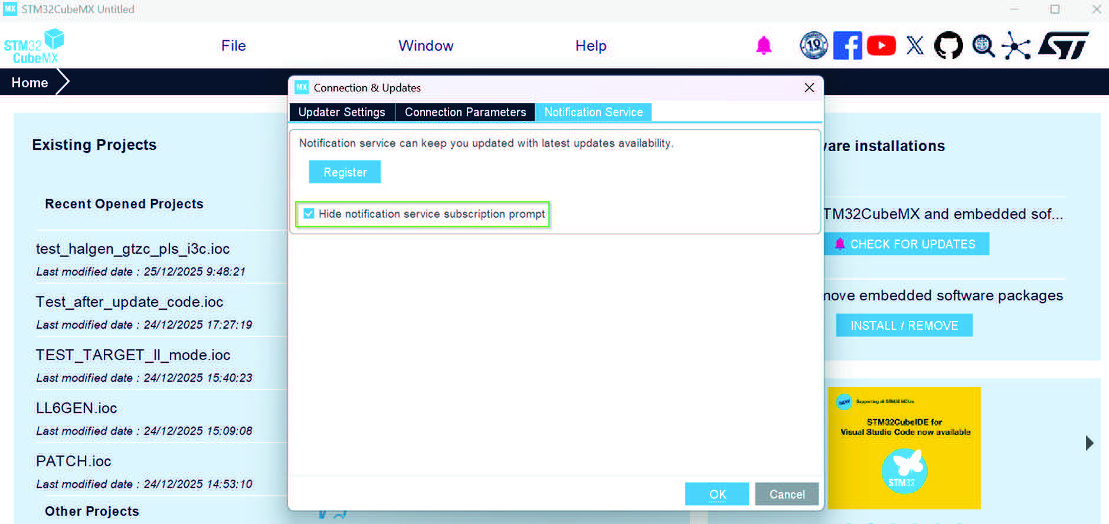Image resolution: width=1109 pixels, height=524 pixels.
Task: Switch to the Connection Parameters tab
Action: point(465,112)
